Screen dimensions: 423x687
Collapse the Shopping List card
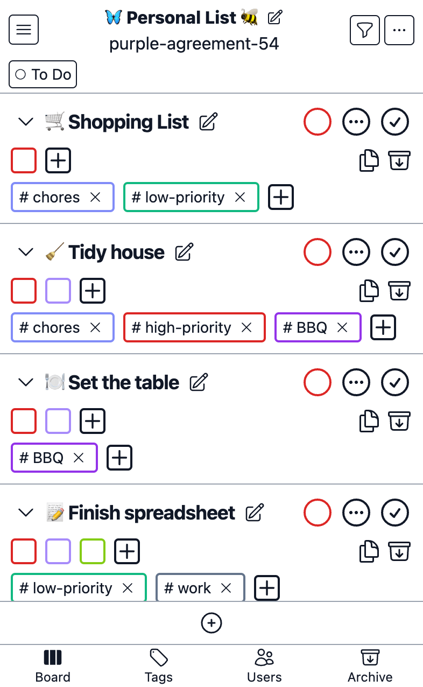(26, 122)
